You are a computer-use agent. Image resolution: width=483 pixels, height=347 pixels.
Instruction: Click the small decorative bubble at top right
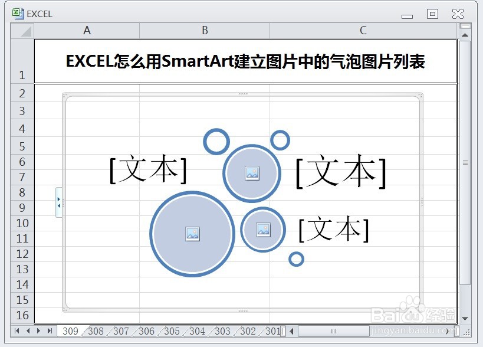[280, 140]
